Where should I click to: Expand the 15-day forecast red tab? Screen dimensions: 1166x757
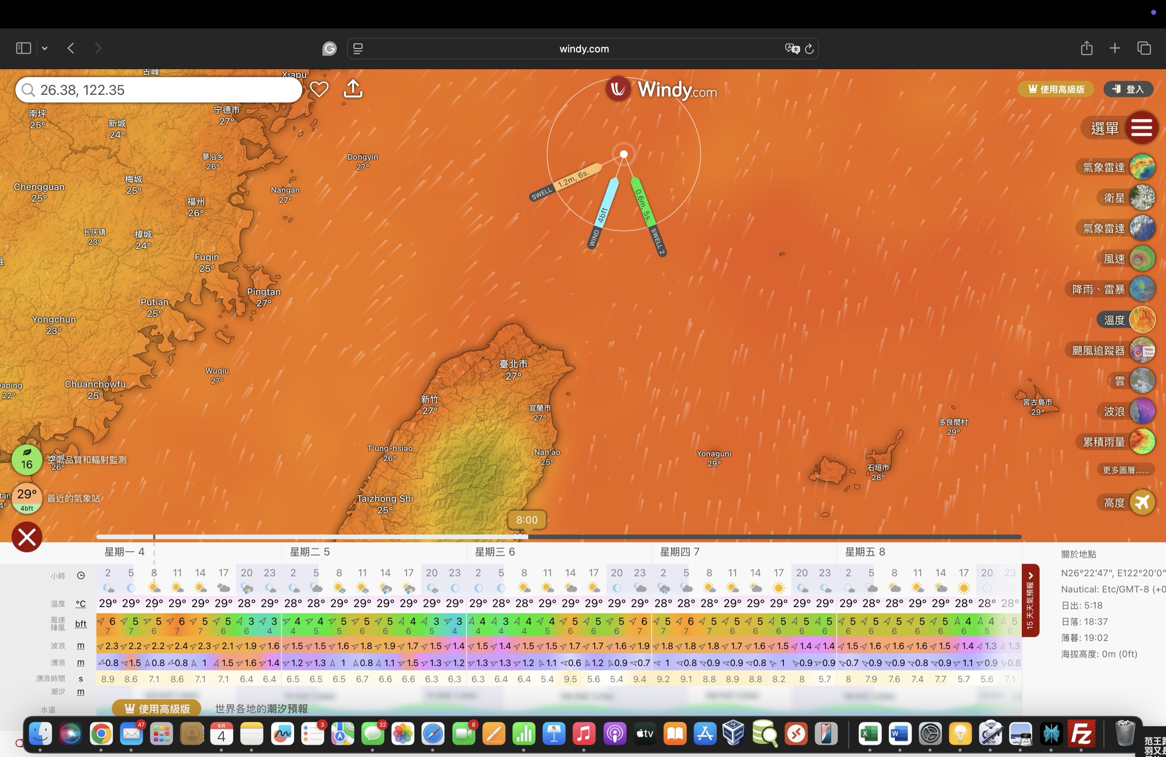[1030, 600]
